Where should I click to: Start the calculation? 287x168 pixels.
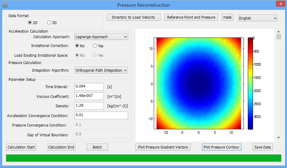click(x=21, y=147)
